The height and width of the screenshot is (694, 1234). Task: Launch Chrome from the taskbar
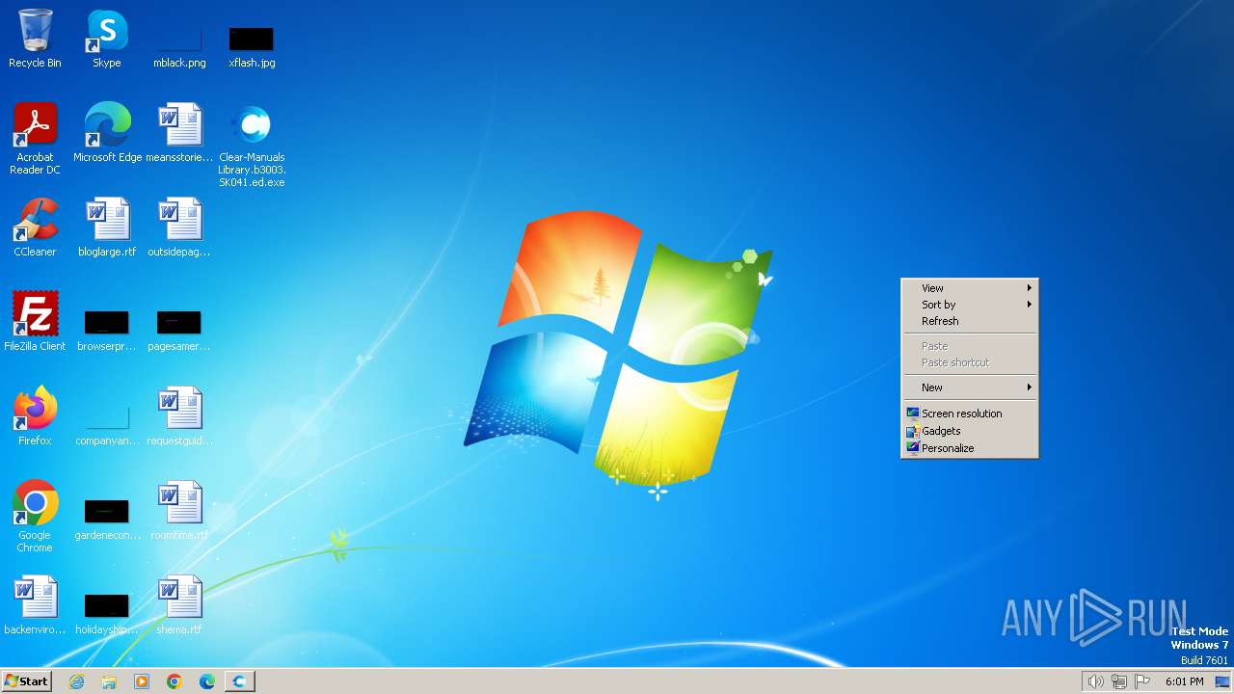pos(174,681)
